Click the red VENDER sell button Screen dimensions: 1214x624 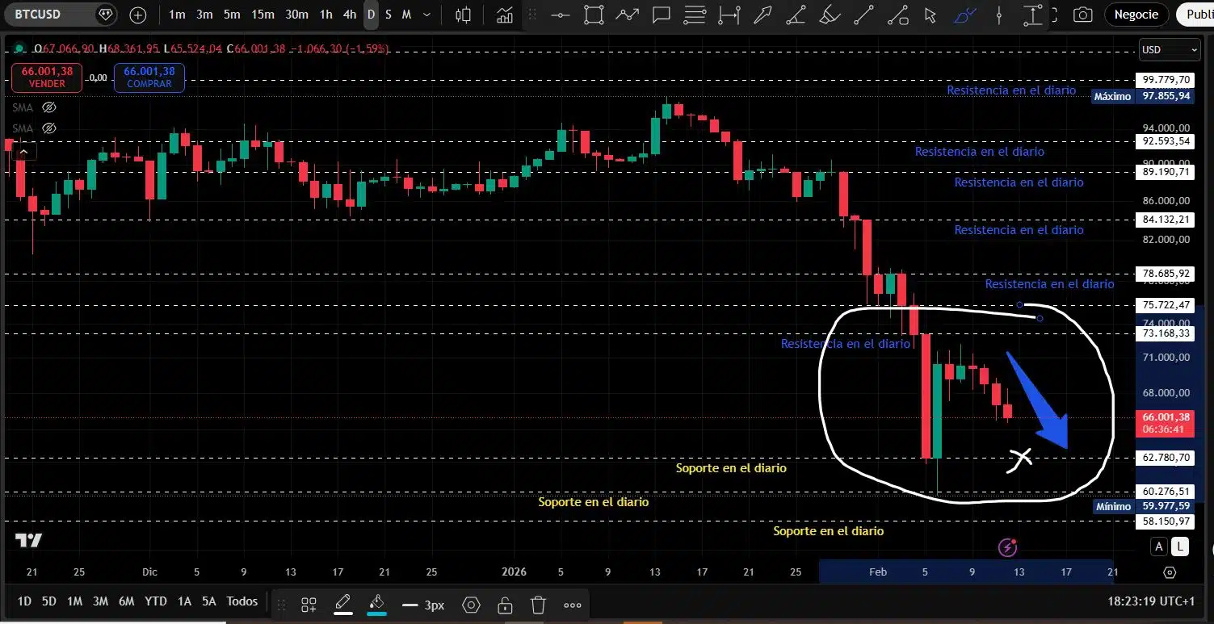point(46,77)
